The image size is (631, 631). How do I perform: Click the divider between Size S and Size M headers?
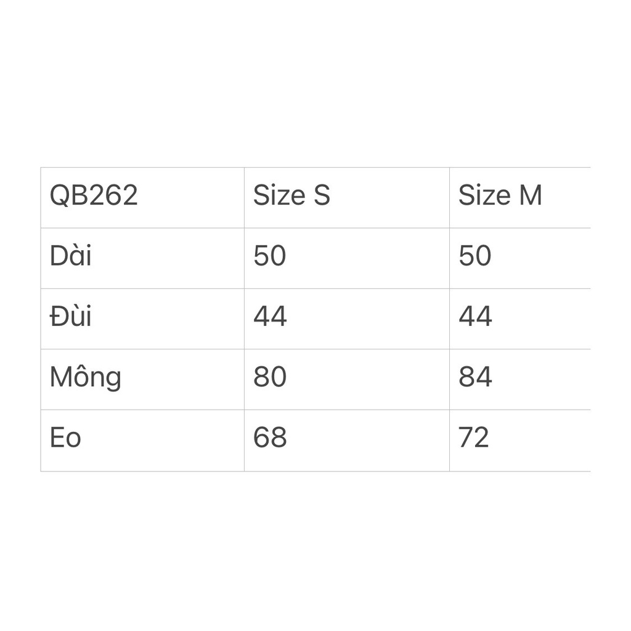tap(449, 197)
